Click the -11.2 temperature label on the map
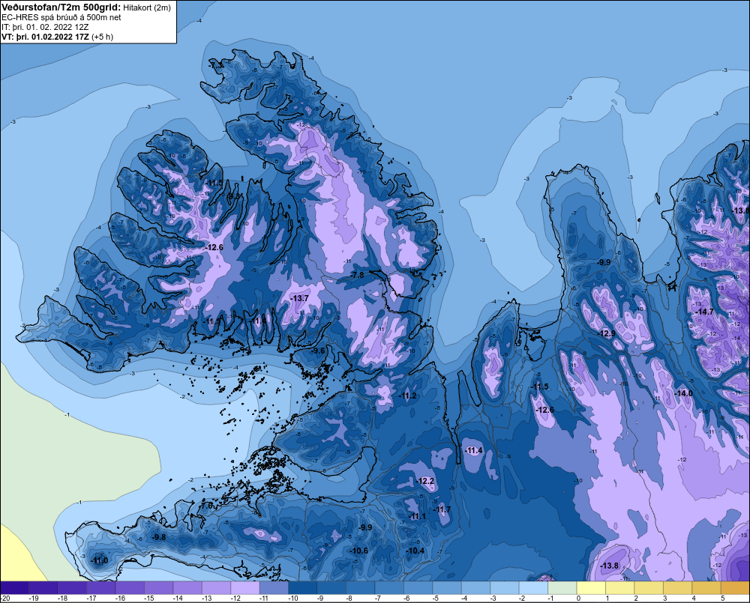 click(407, 396)
